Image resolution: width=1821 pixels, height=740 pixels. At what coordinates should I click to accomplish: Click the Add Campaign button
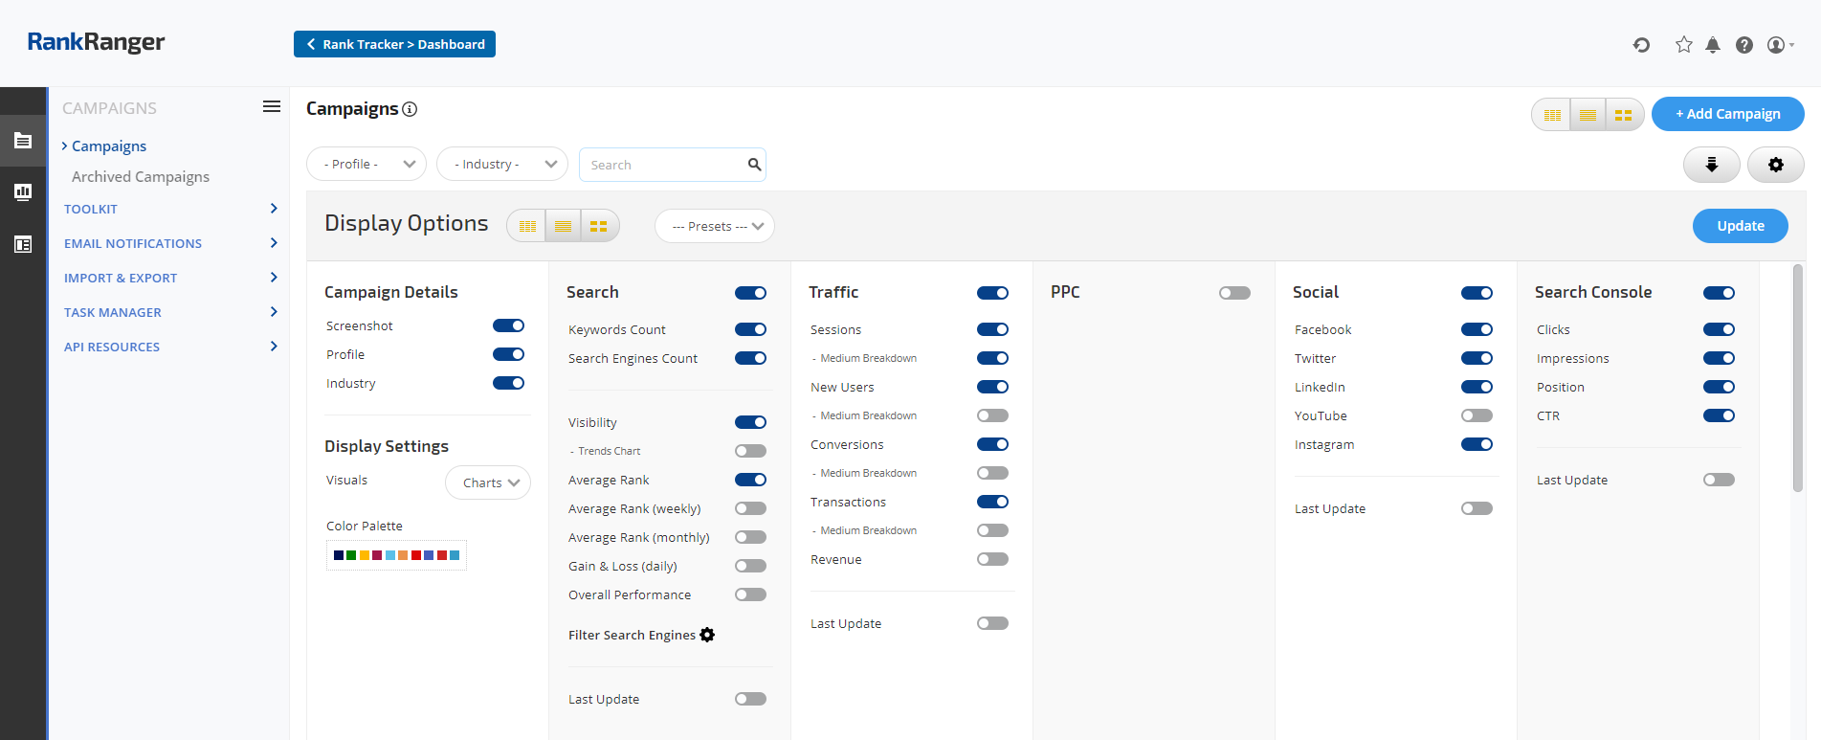pyautogui.click(x=1727, y=114)
